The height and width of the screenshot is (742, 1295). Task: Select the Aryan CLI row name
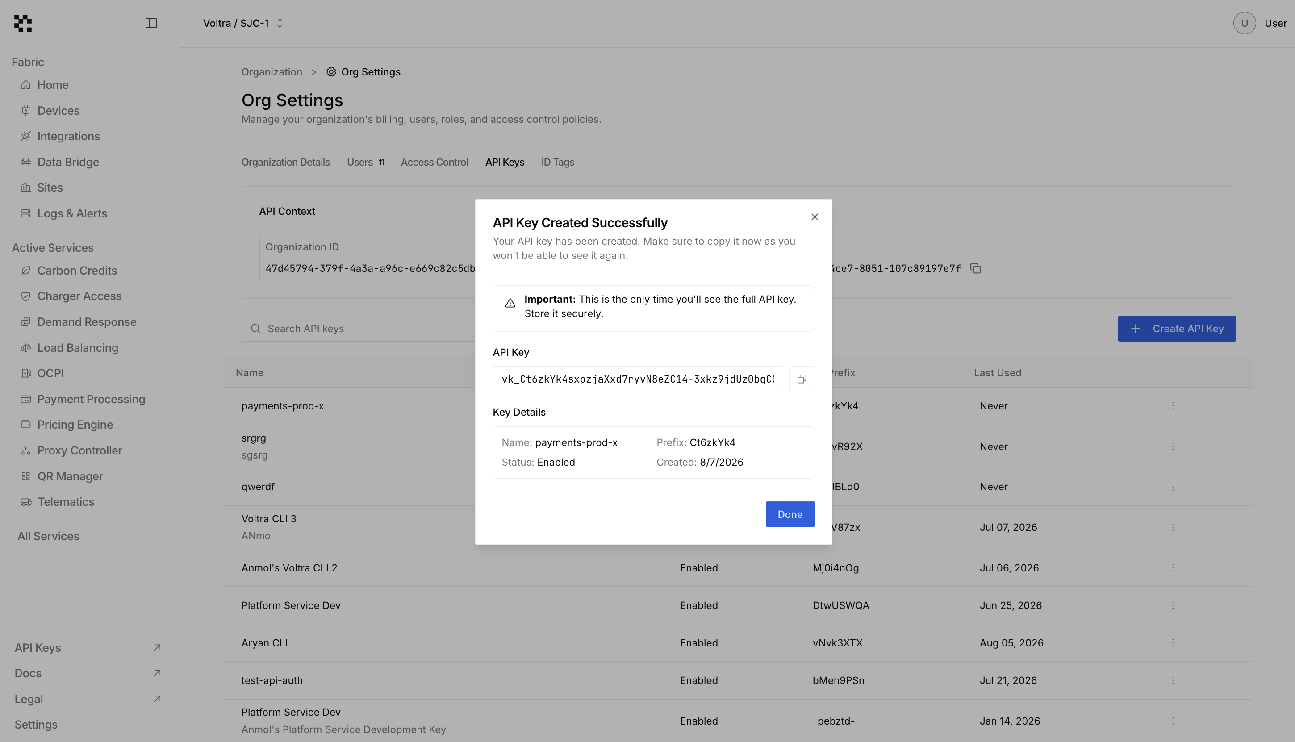coord(264,643)
